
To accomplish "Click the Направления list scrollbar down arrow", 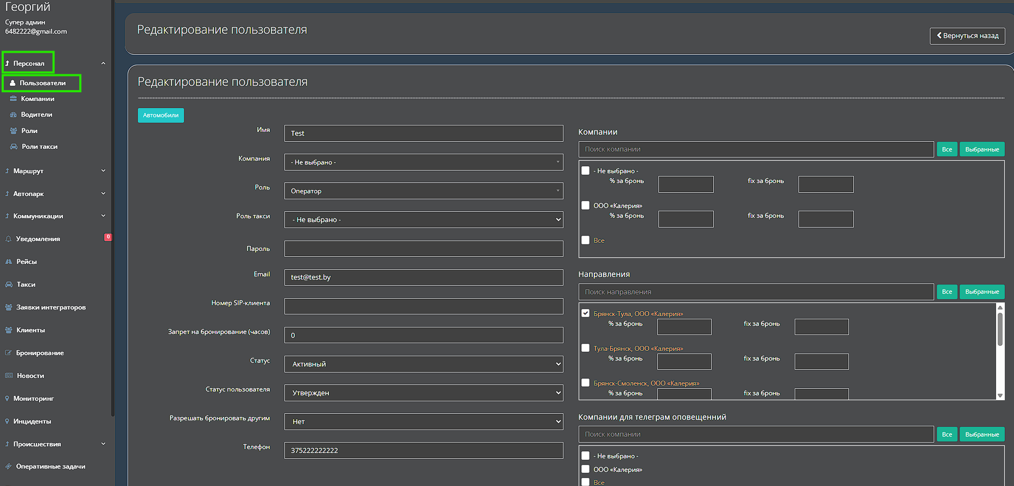I will click(x=1000, y=396).
